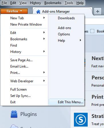The width and height of the screenshot is (104, 128).
Task: Click the orange Firefox menu button
Action: pyautogui.click(x=14, y=11)
